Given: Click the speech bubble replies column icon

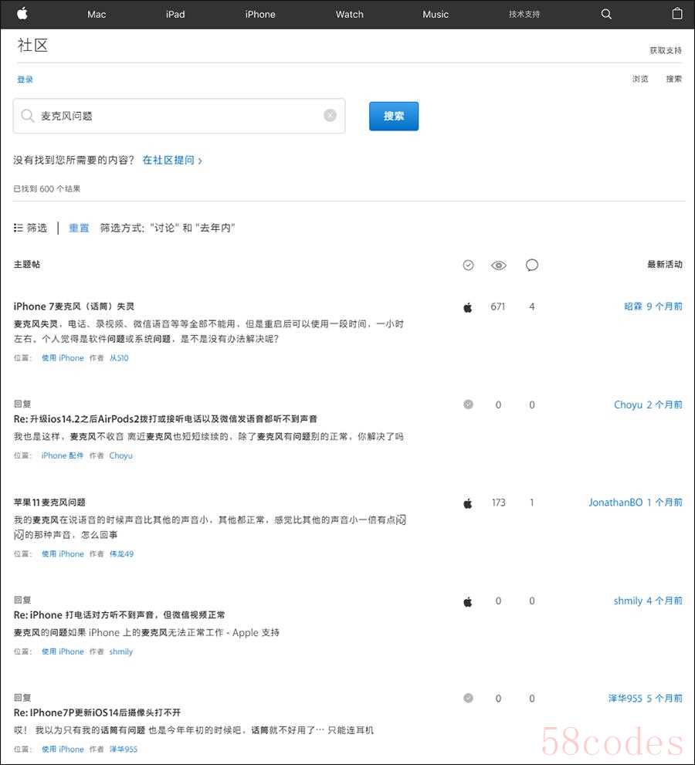Looking at the screenshot, I should point(532,265).
